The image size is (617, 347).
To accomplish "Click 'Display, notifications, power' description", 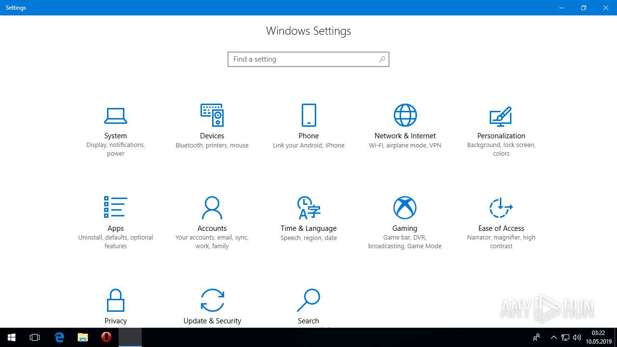I will coord(116,149).
